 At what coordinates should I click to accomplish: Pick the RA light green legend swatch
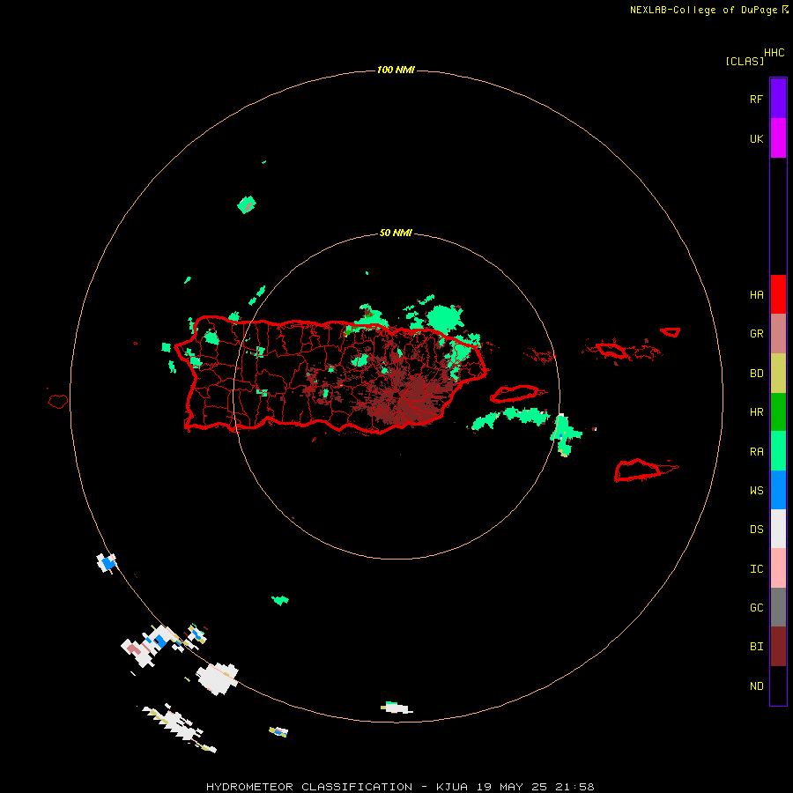point(778,451)
